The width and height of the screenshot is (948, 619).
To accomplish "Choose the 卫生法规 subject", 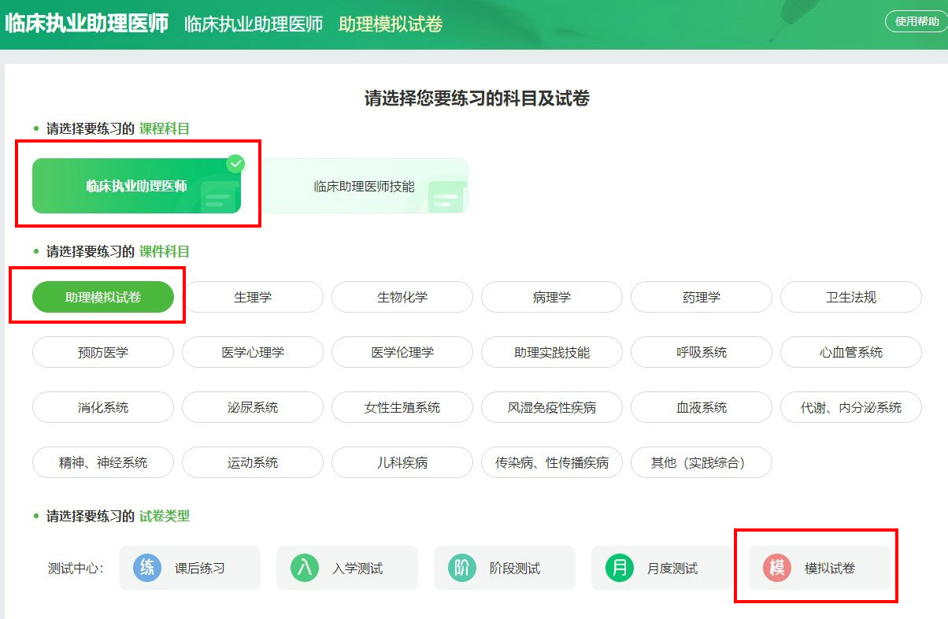I will [851, 297].
